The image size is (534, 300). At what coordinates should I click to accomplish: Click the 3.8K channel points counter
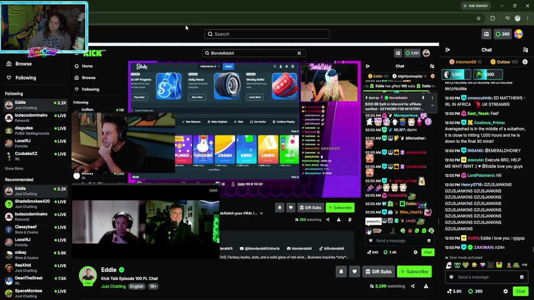[x=454, y=292]
